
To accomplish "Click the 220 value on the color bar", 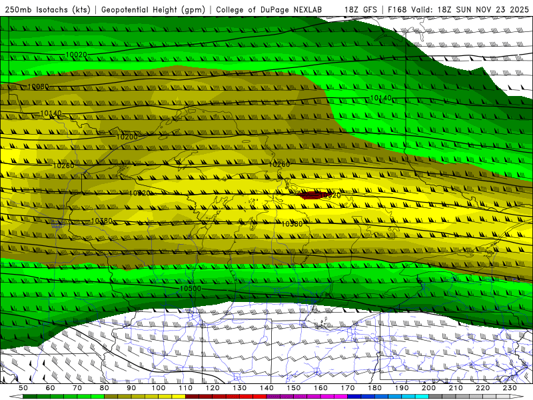I will pyautogui.click(x=482, y=388).
